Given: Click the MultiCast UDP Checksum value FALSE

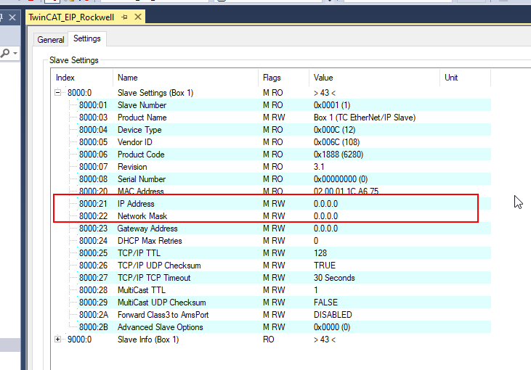Looking at the screenshot, I should [325, 303].
